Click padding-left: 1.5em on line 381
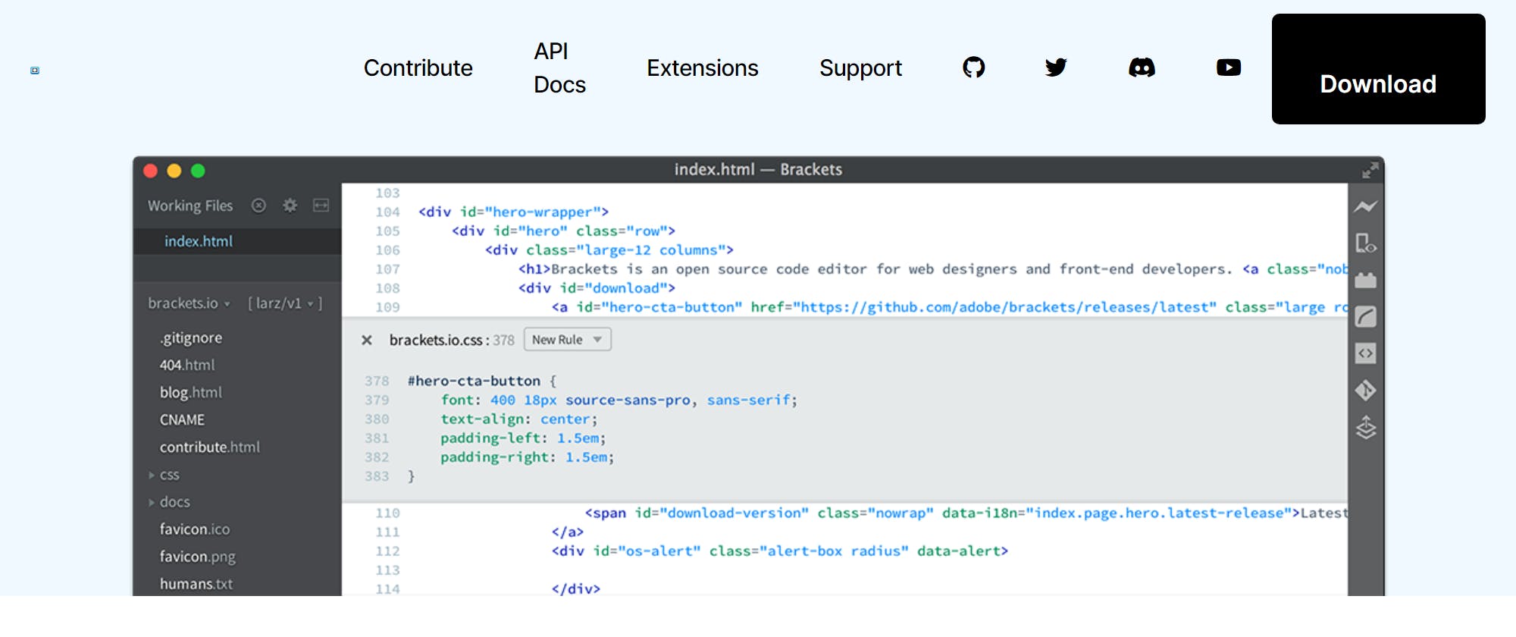 [x=523, y=438]
